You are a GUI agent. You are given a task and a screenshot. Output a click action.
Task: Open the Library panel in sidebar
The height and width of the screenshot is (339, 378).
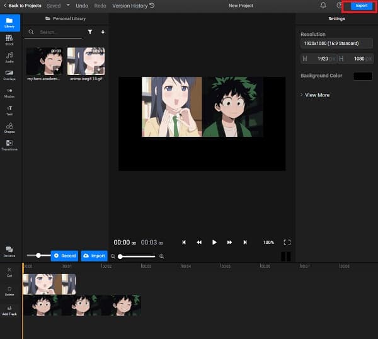[x=10, y=23]
